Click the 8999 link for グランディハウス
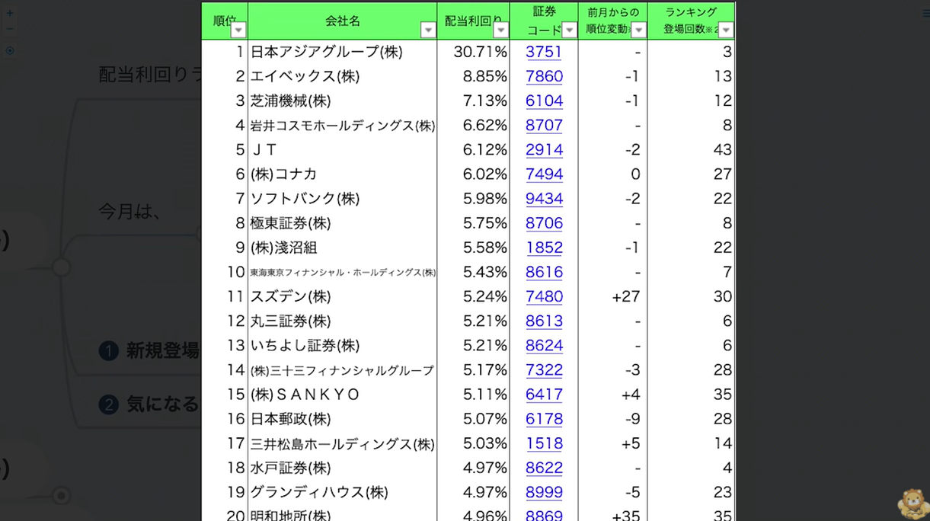The height and width of the screenshot is (521, 930). pyautogui.click(x=544, y=492)
